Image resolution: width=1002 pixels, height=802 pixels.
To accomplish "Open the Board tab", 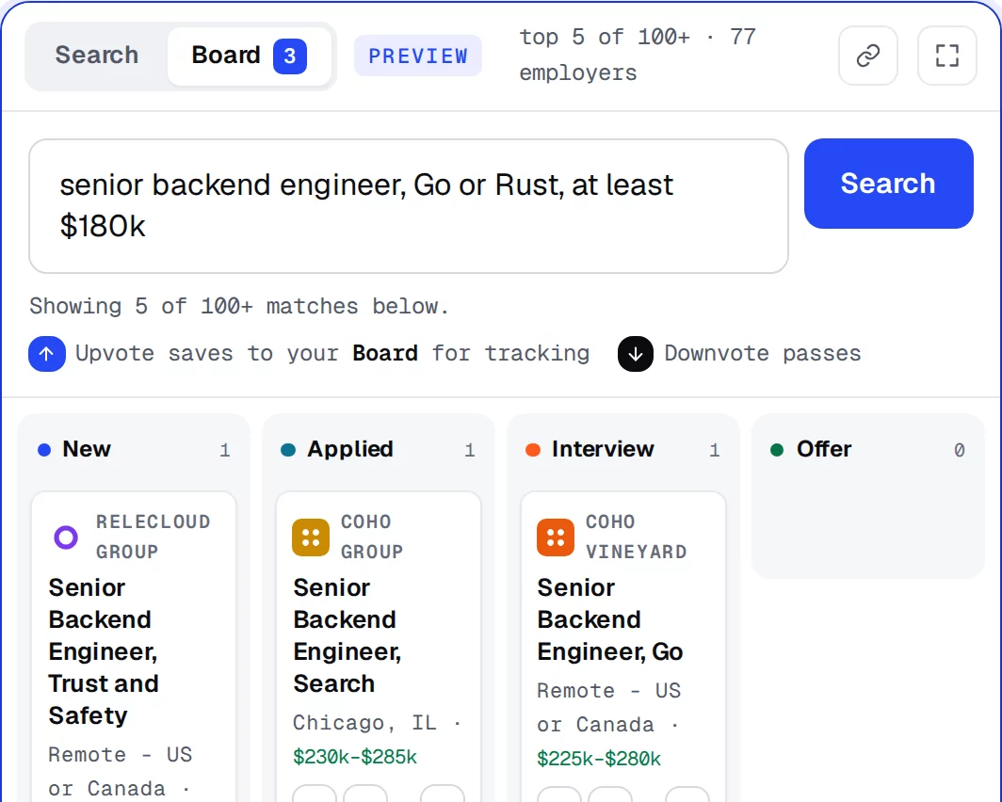I will pyautogui.click(x=250, y=56).
